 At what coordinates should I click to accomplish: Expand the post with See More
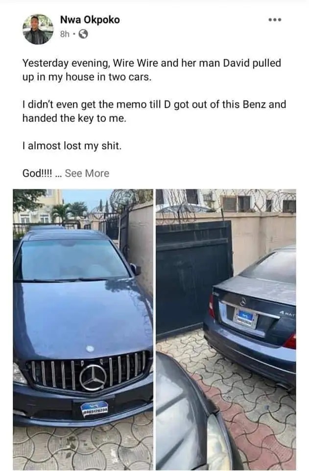coord(87,173)
